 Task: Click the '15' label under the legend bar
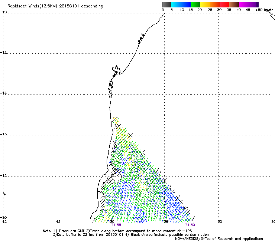point(191,10)
